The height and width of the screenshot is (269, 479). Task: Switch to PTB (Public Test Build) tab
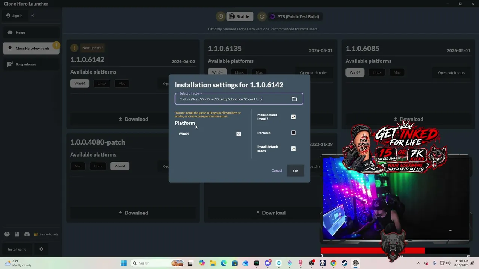tap(295, 16)
